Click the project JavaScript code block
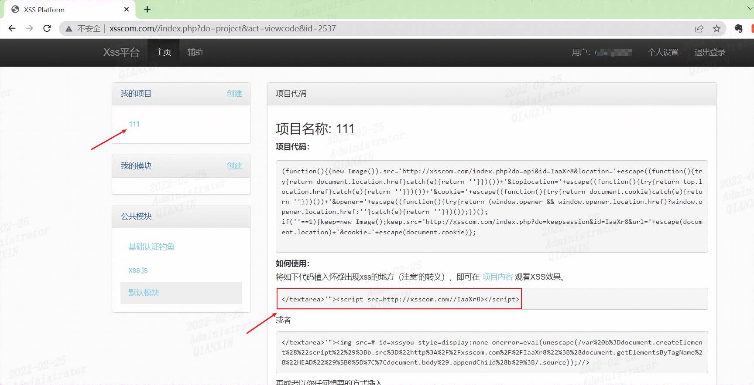 tap(492, 206)
